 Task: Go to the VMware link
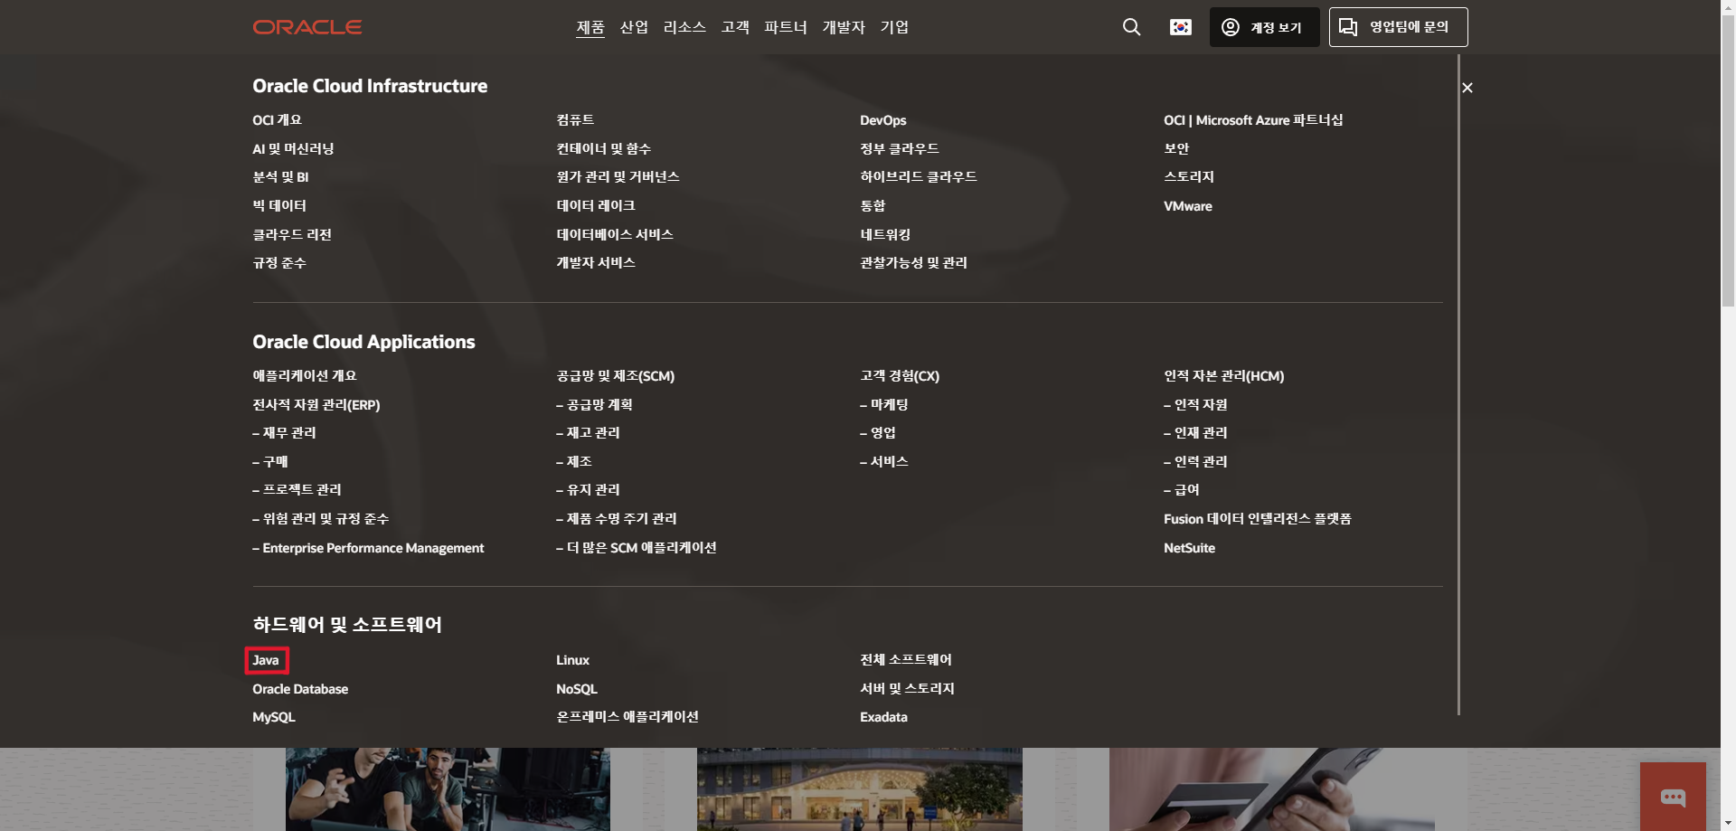1188,206
